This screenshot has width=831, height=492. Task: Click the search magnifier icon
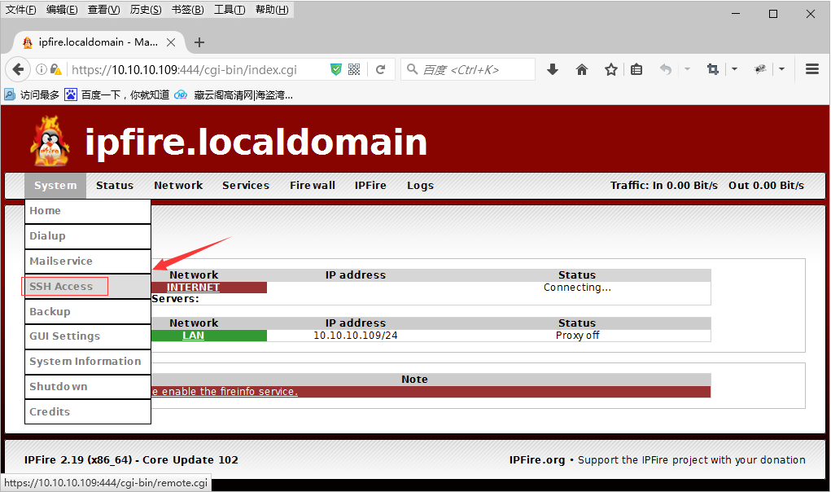pyautogui.click(x=412, y=69)
